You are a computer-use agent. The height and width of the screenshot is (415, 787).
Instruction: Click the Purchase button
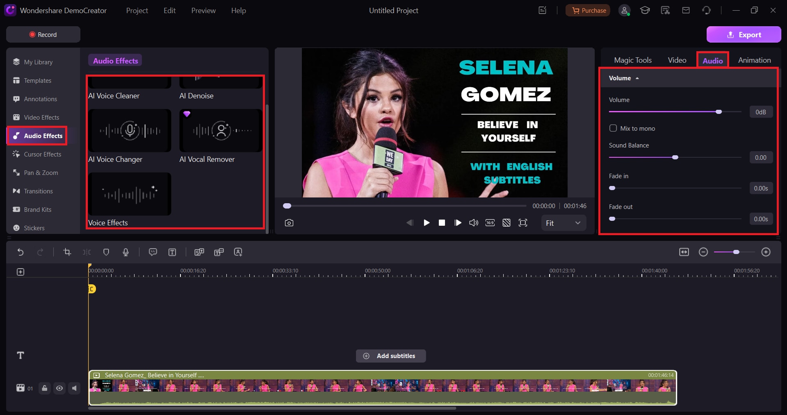pyautogui.click(x=588, y=11)
